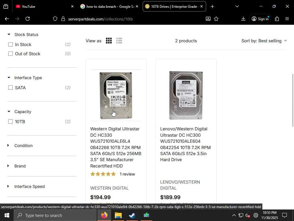This screenshot has width=294, height=221.
Task: Close the 10TB Drives tab
Action: pyautogui.click(x=202, y=6)
